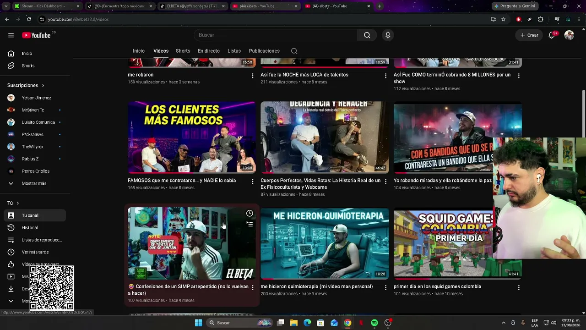Open the 'LOS CLIENTES MÁS FAMOSOS' thumbnail

(x=192, y=137)
